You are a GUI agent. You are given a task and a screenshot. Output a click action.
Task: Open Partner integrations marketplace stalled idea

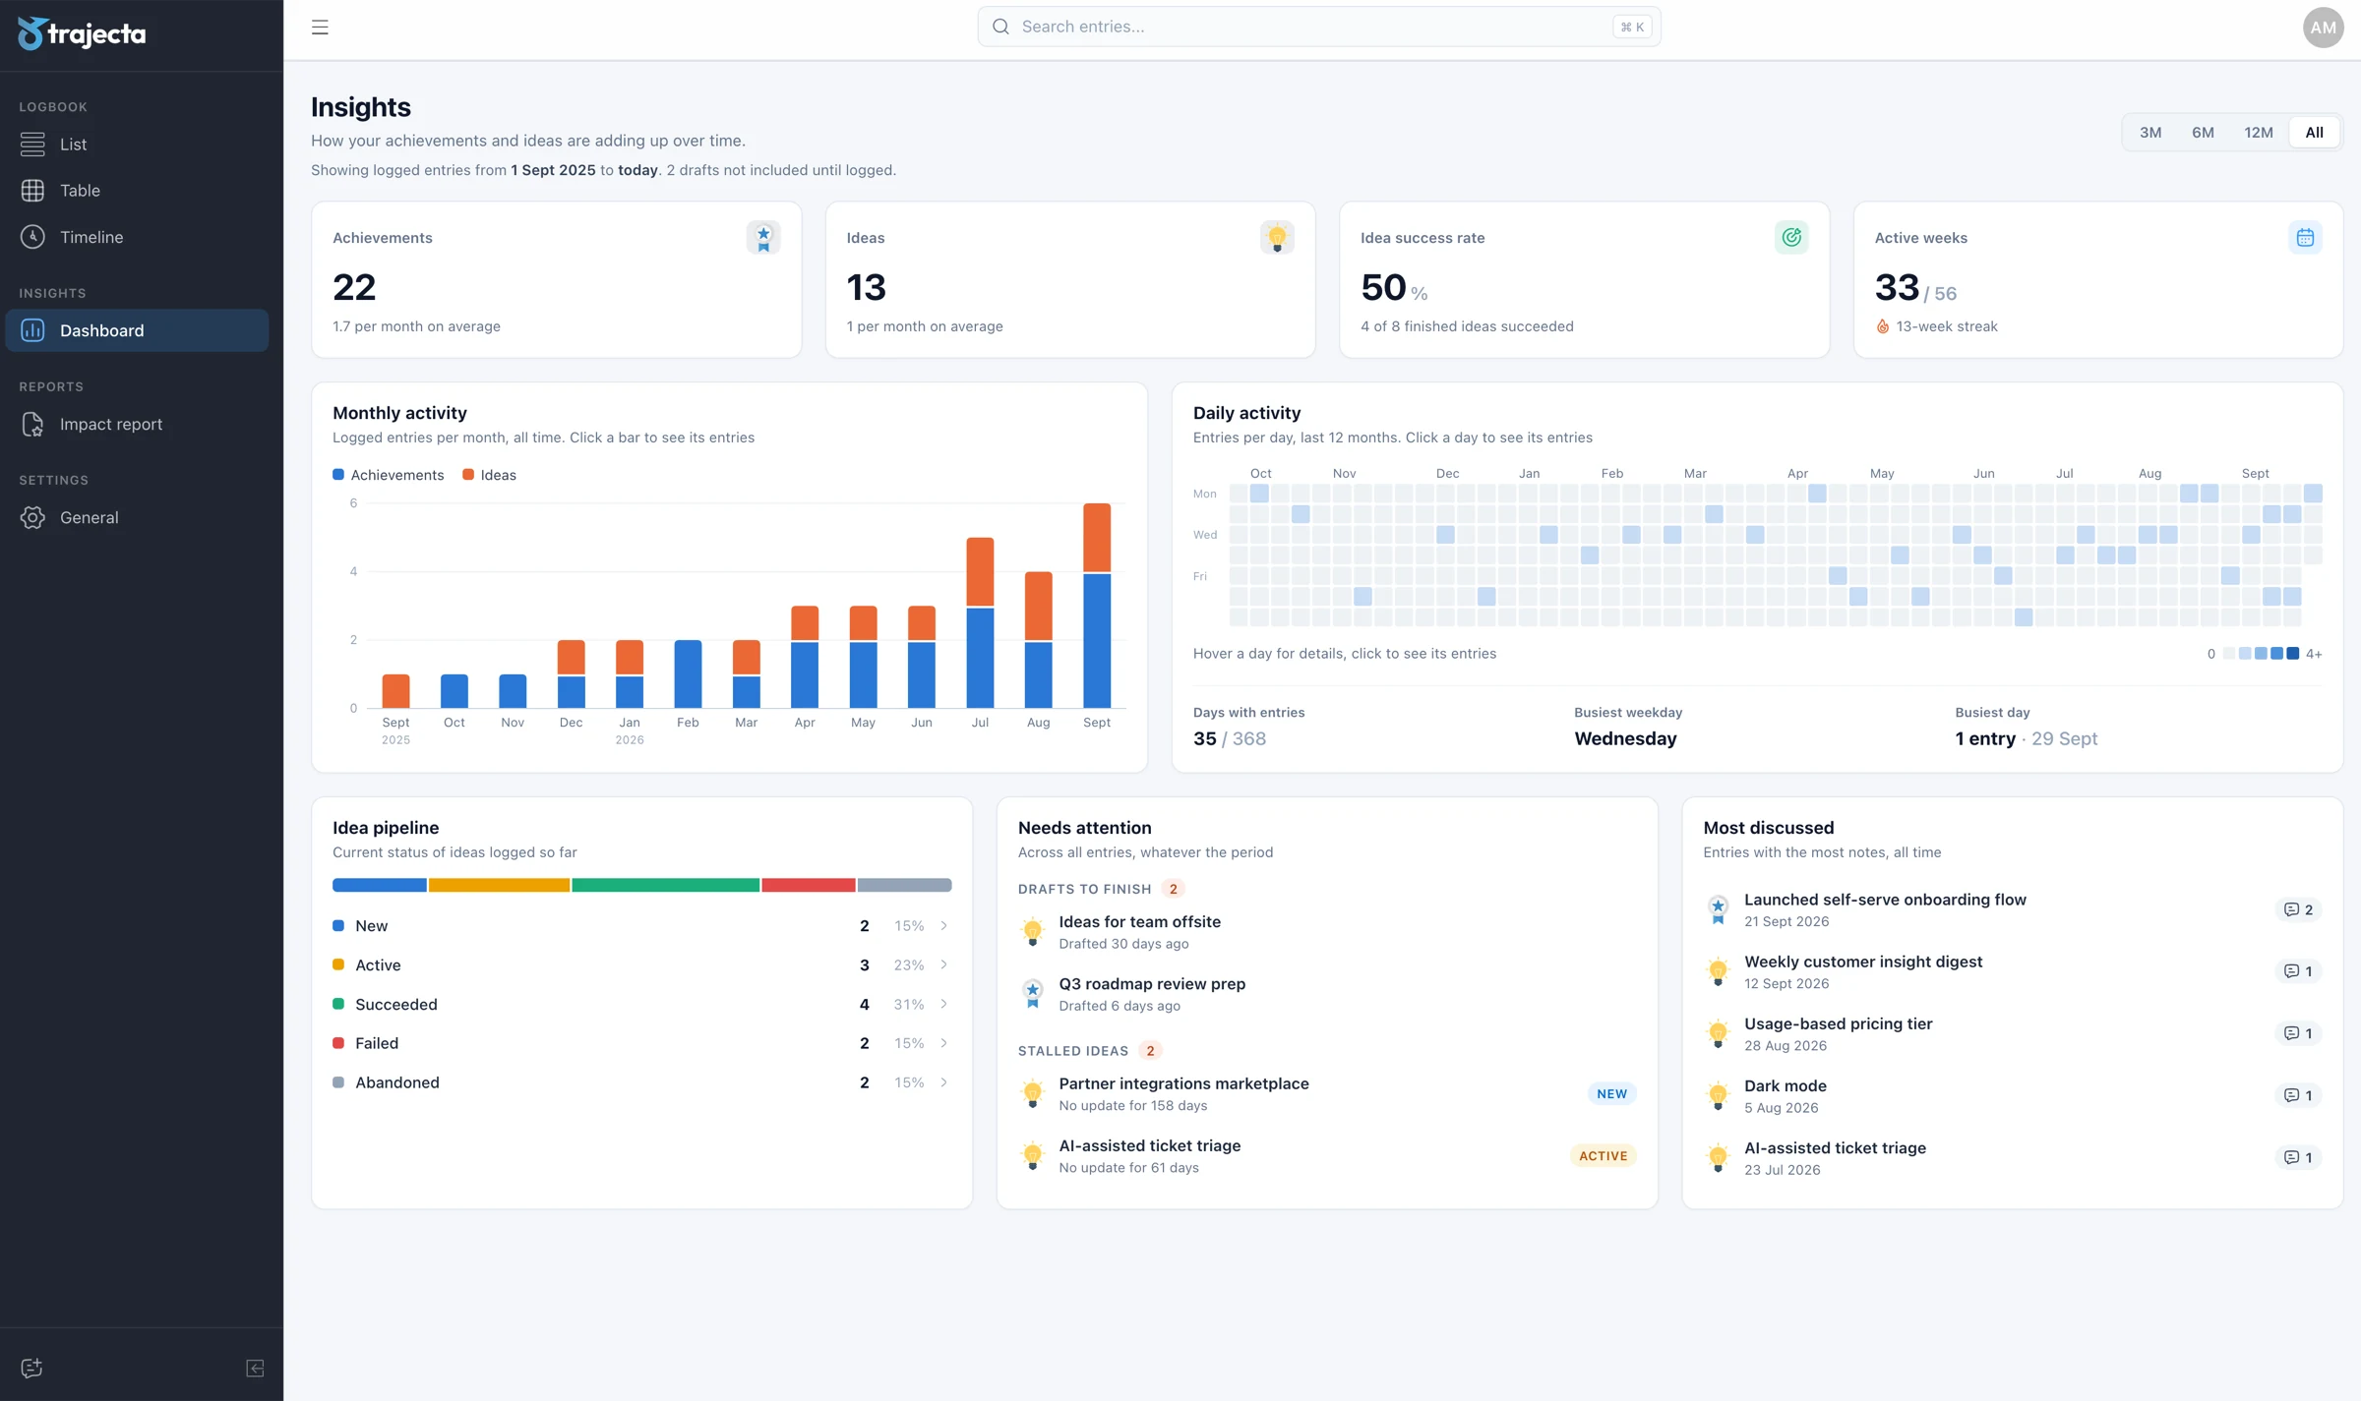tap(1327, 1093)
